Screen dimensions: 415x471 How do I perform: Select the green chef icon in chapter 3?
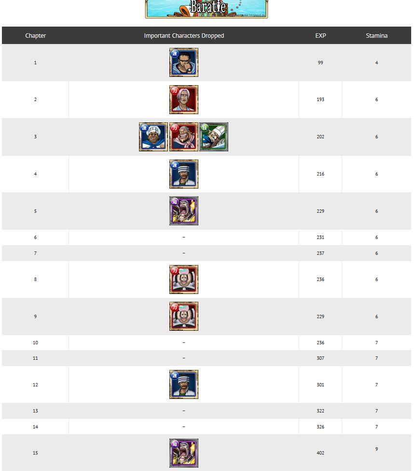click(x=214, y=137)
